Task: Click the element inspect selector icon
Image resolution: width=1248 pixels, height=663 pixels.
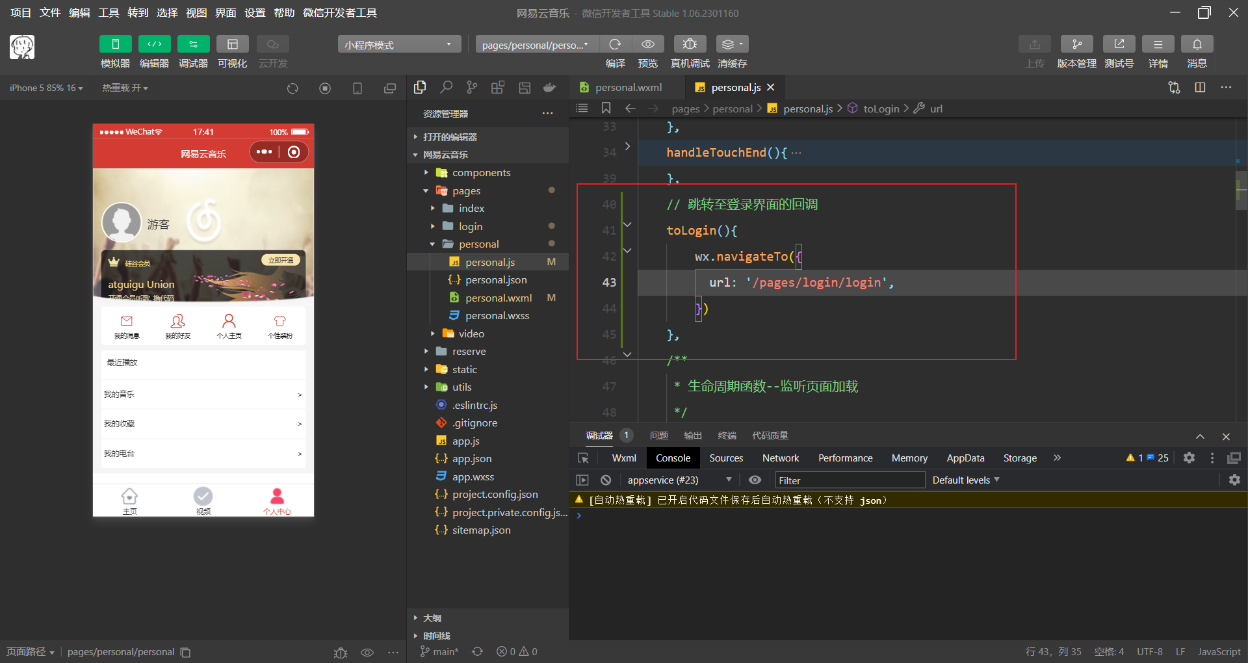Action: pos(583,458)
